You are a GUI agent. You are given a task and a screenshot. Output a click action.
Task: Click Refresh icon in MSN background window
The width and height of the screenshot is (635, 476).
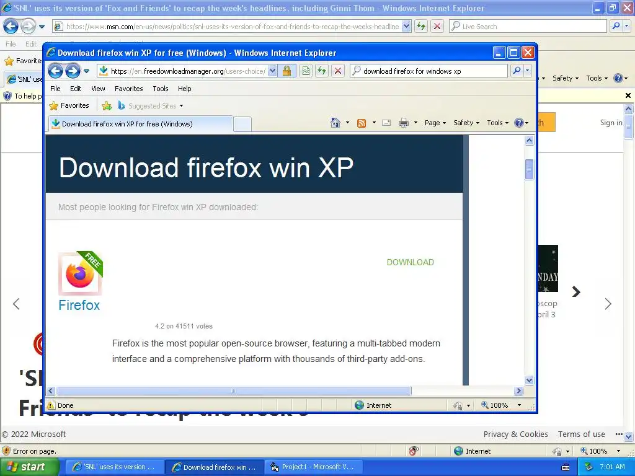coord(421,26)
